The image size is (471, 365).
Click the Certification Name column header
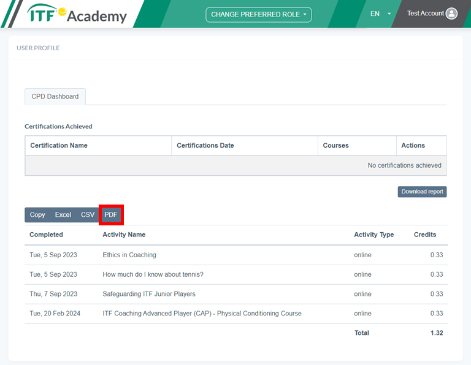[98, 146]
